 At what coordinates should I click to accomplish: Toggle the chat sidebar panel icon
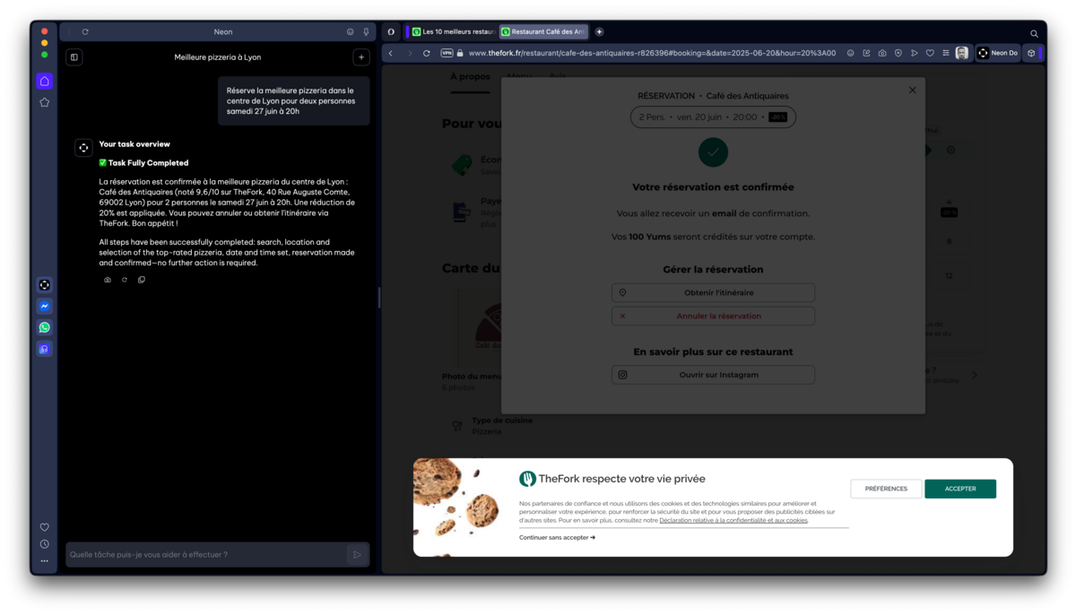click(74, 57)
